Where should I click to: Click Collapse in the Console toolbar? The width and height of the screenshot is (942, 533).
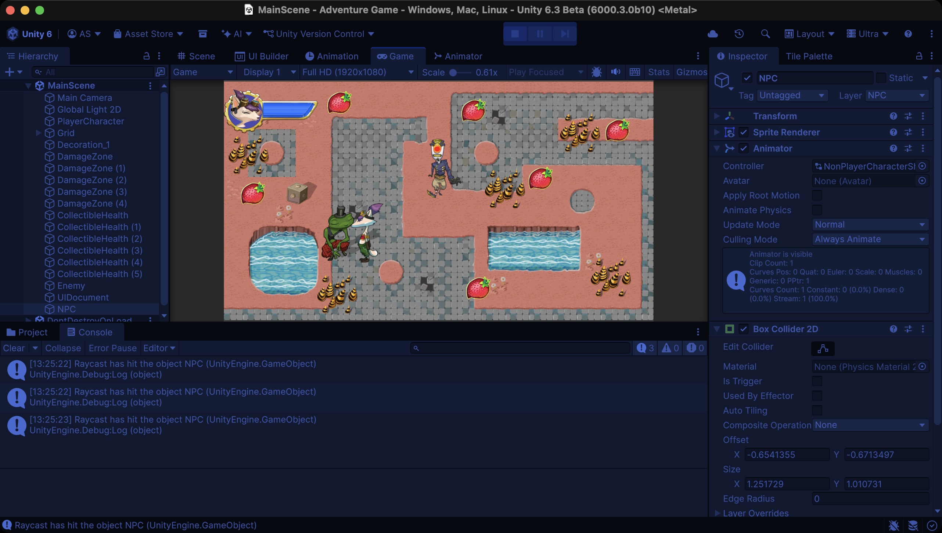[x=62, y=348]
